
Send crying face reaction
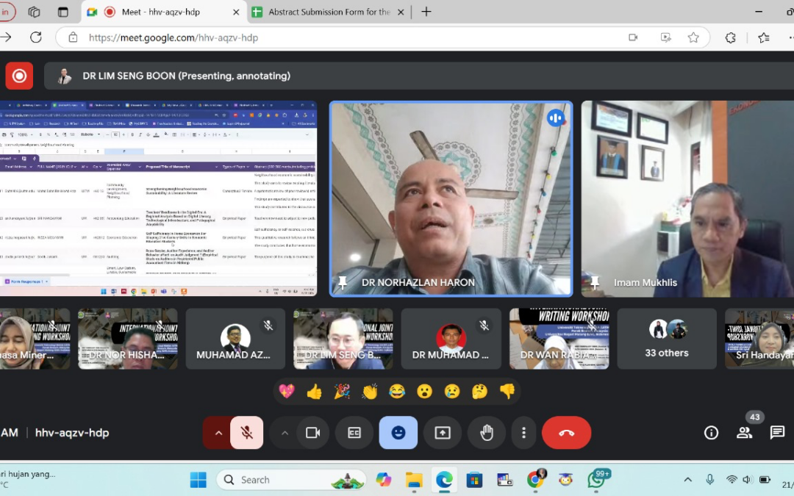451,391
